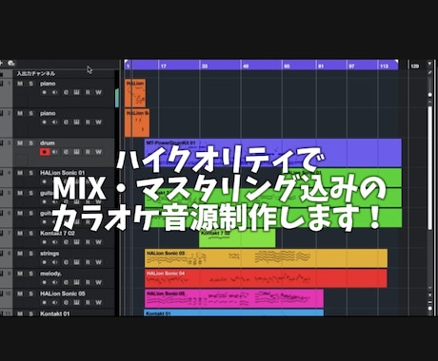438x361 pixels.
Task: Record-enable the strings track
Action: click(x=45, y=262)
